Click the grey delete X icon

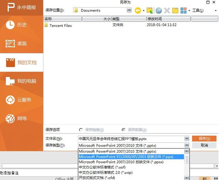(167, 10)
